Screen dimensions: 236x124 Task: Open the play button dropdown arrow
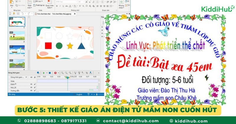[x=47, y=73]
